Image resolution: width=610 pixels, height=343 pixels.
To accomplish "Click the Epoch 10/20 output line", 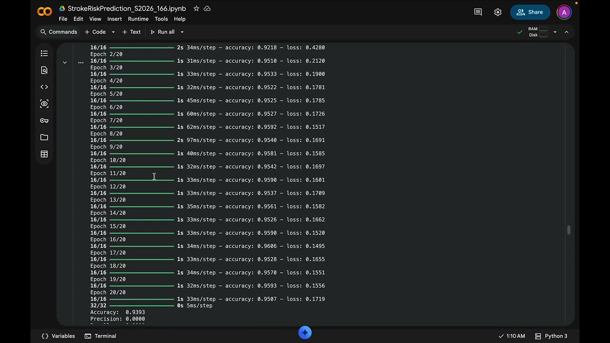I will pyautogui.click(x=108, y=160).
